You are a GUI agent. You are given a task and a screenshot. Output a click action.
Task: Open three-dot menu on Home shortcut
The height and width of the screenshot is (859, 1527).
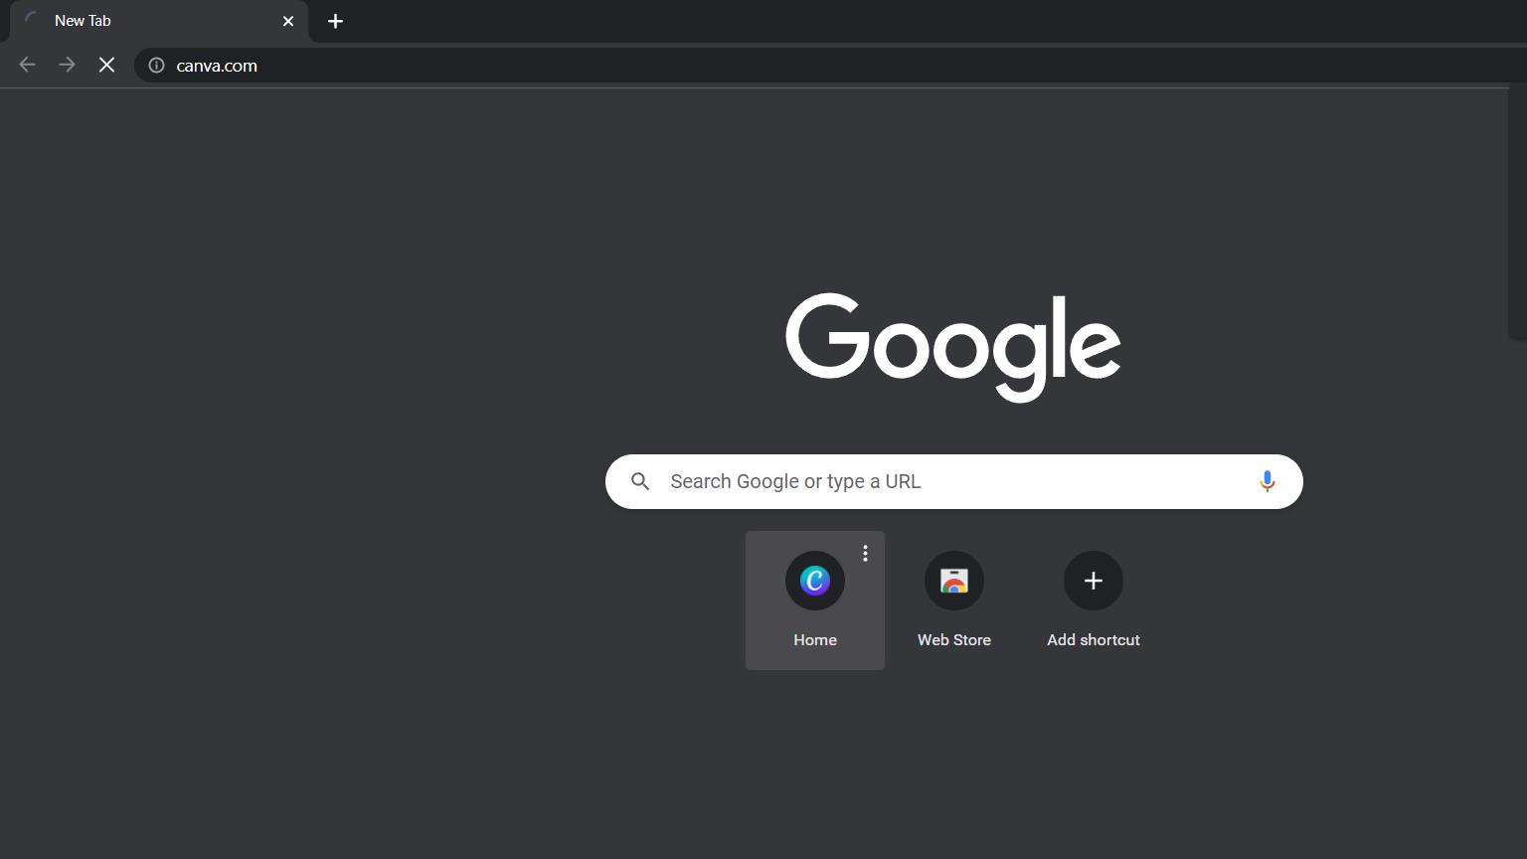click(865, 554)
